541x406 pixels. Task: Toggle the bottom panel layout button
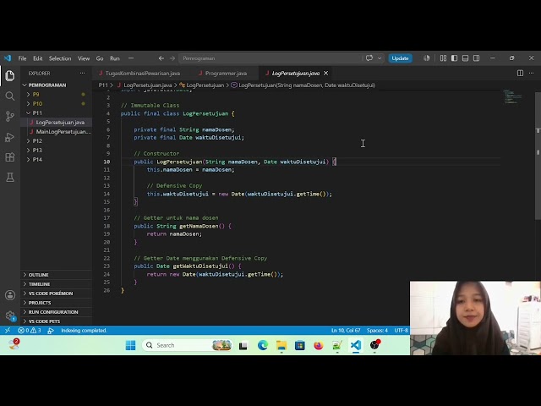tap(466, 58)
